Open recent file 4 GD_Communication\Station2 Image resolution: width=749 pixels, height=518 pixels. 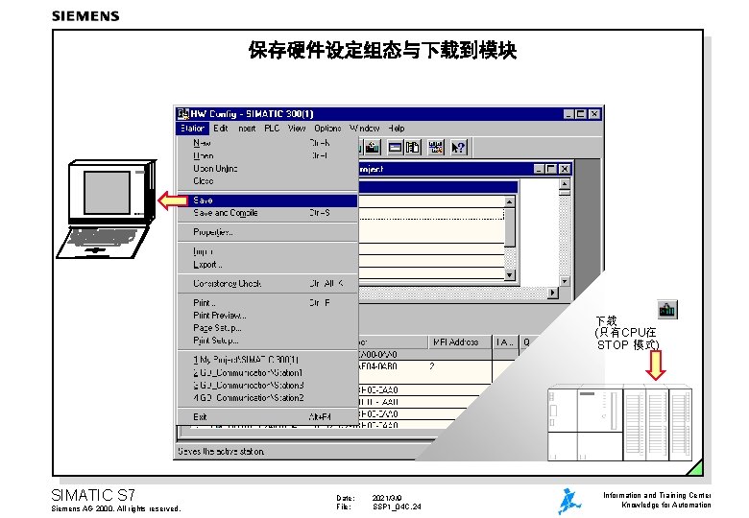tap(268, 398)
